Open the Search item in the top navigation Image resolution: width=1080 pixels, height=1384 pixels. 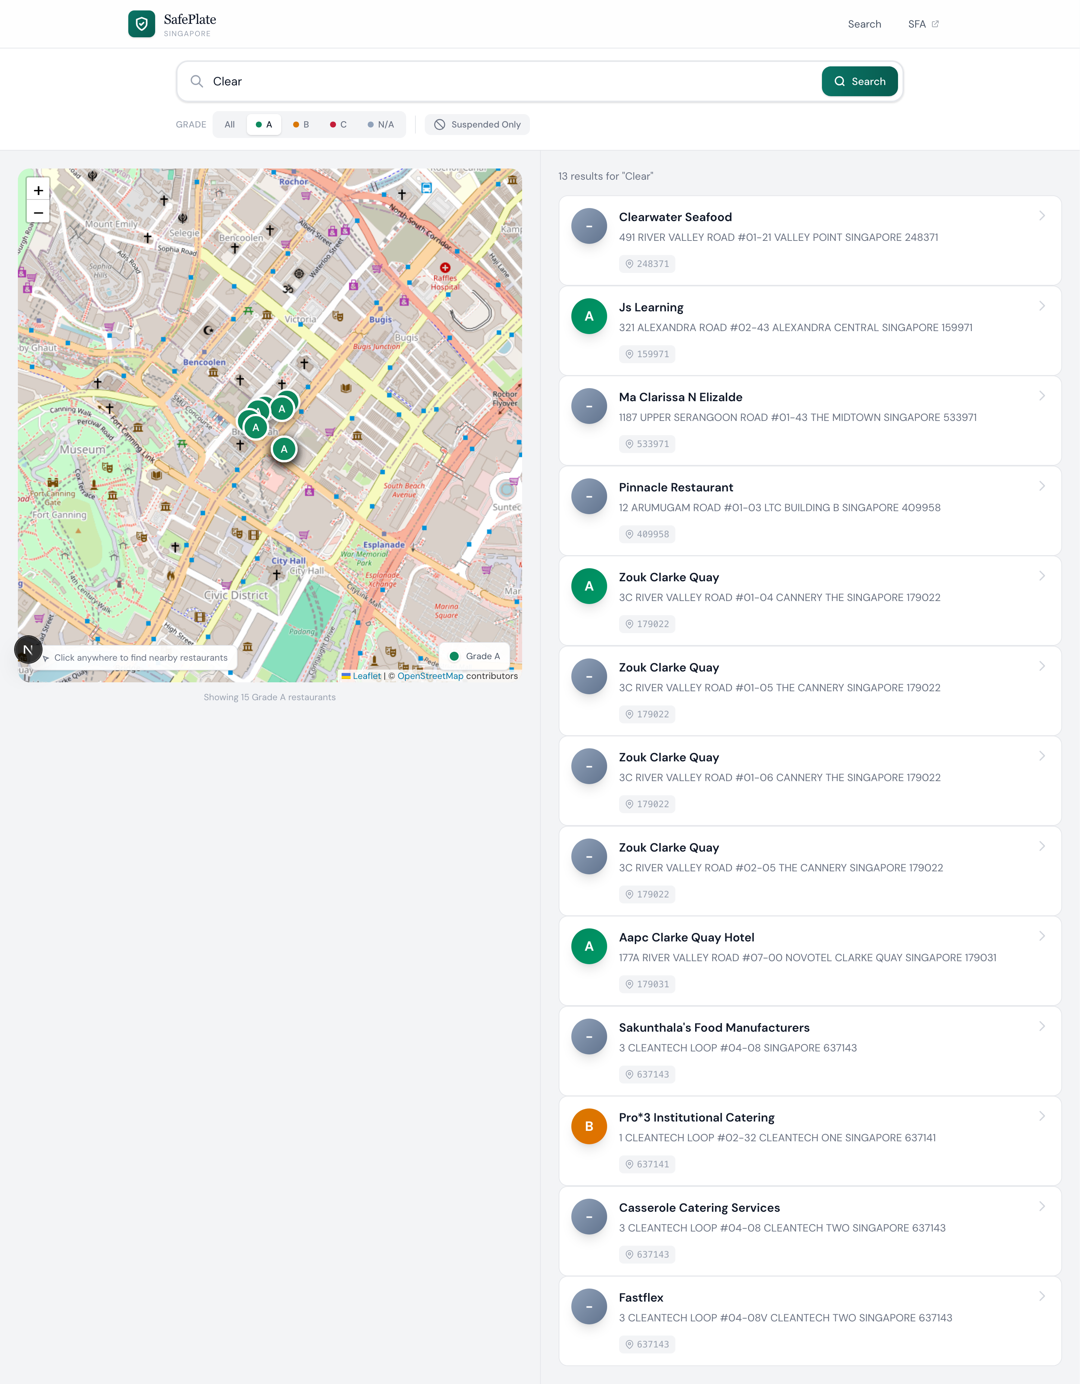click(864, 23)
